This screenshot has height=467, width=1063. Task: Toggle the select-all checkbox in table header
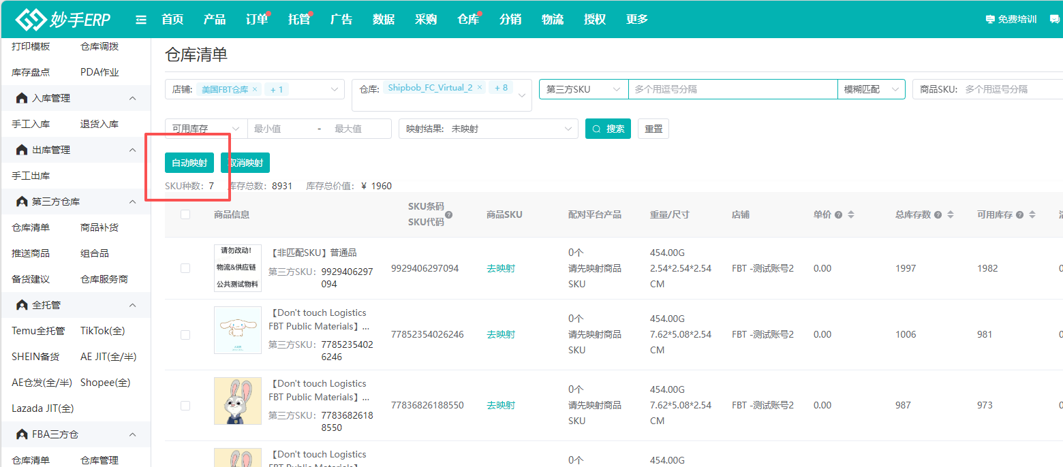pos(185,214)
